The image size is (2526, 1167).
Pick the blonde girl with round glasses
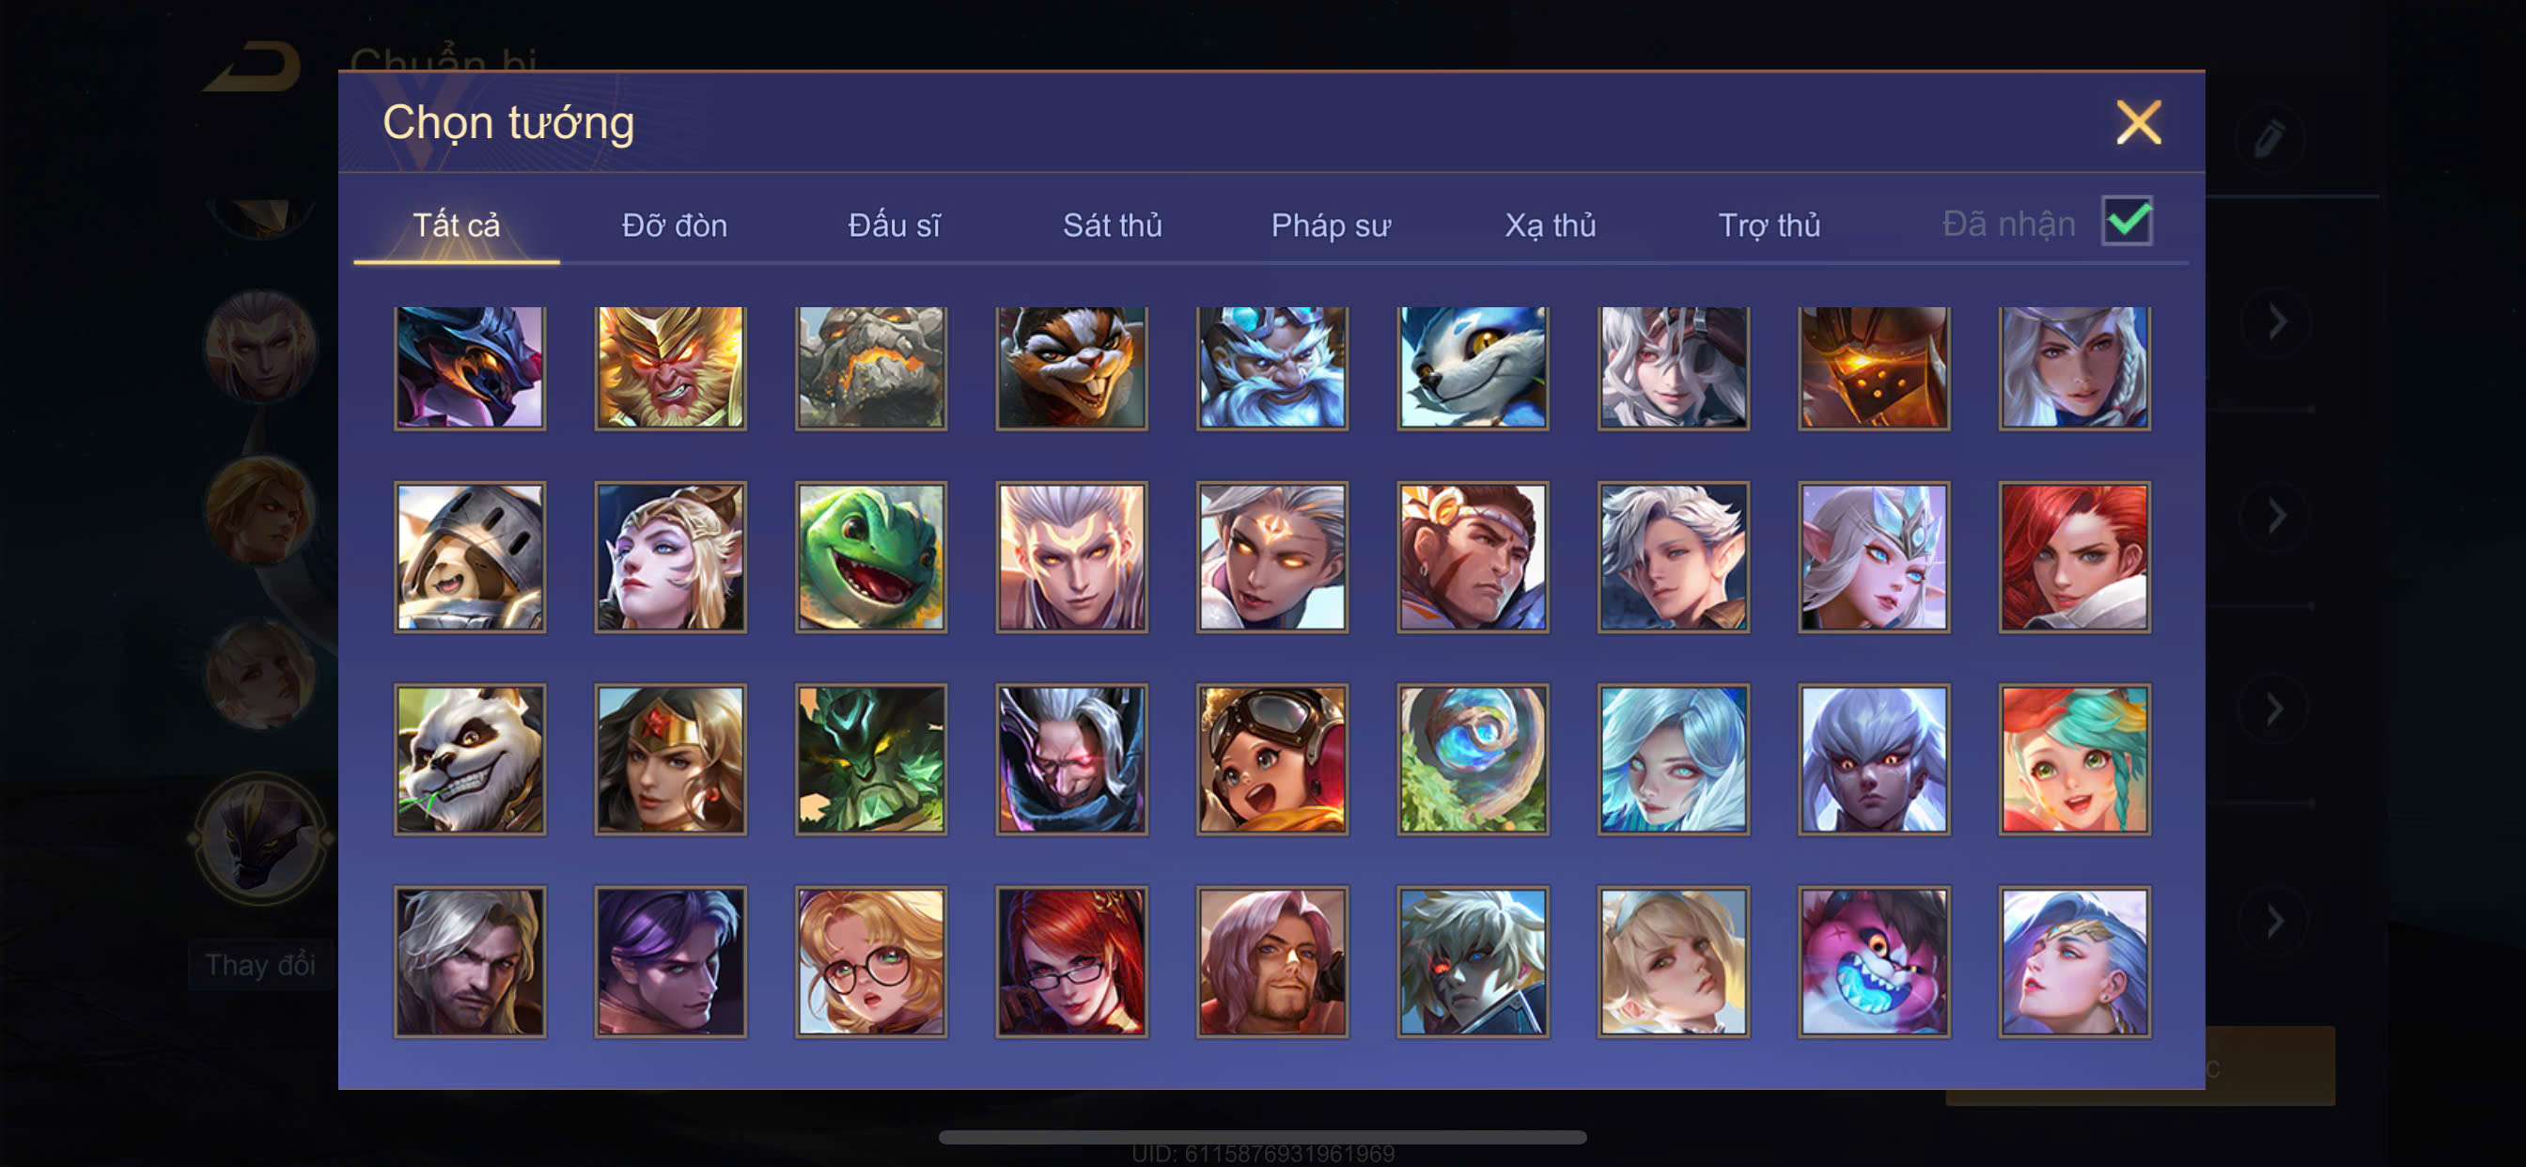point(871,962)
